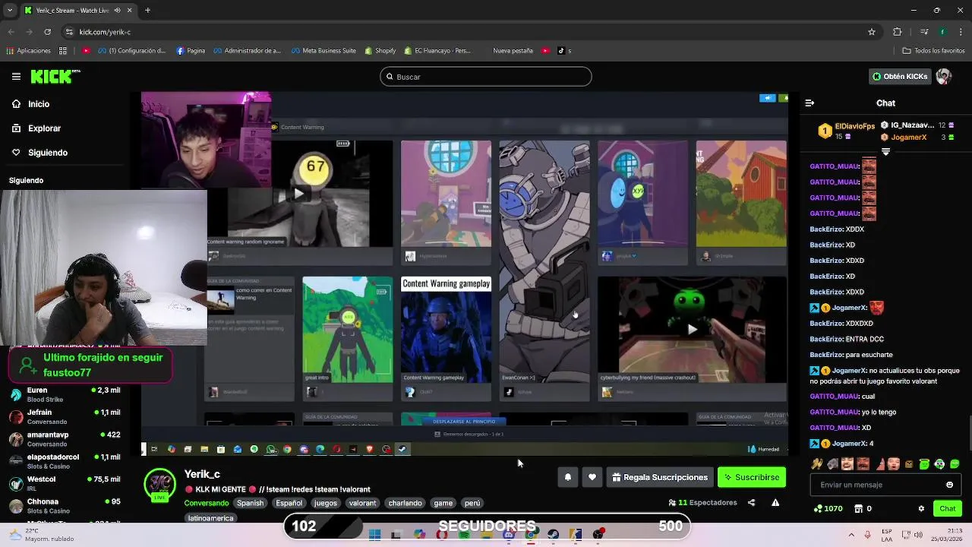Expand the chat leaderboard chevron
972x547 pixels.
(x=885, y=152)
